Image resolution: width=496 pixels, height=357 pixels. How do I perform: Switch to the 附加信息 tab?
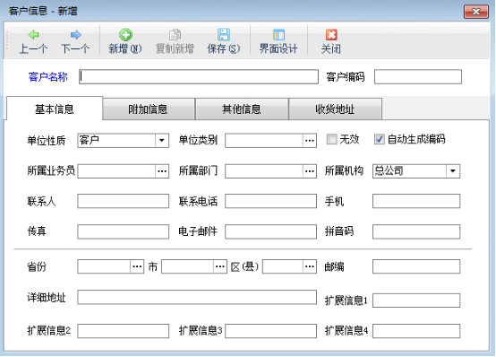[x=149, y=109]
